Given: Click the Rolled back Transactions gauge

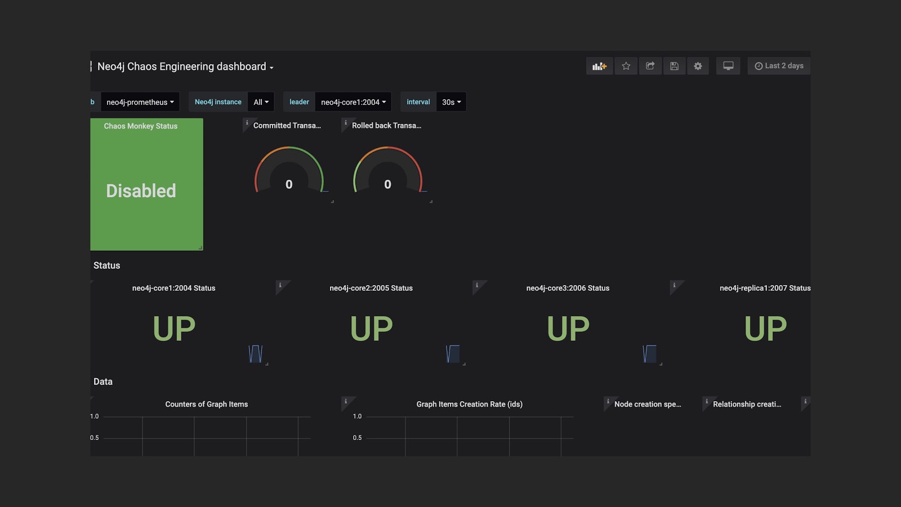Looking at the screenshot, I should tap(387, 170).
